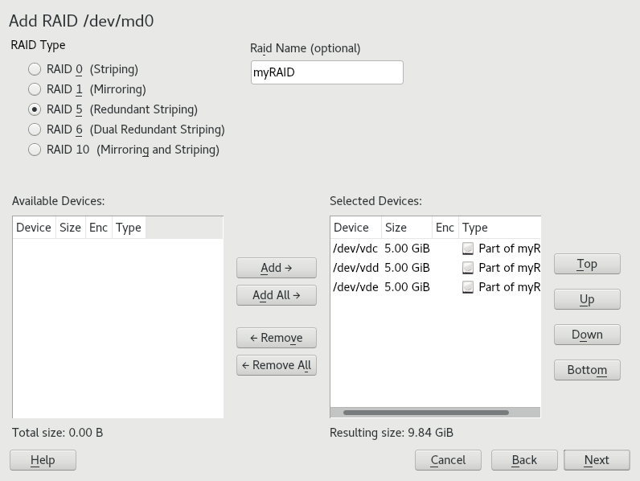The width and height of the screenshot is (640, 481).
Task: Click the Selected Devices horizontal scrollbar
Action: (x=426, y=413)
